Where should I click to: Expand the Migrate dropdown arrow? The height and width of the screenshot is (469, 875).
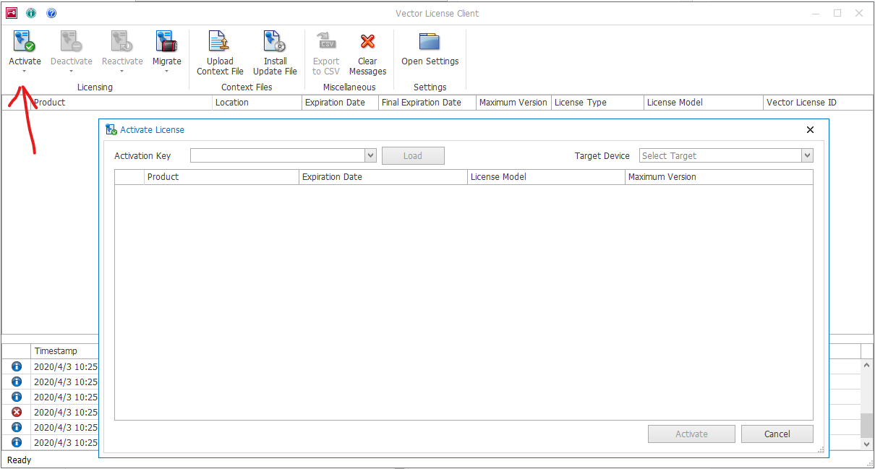[166, 72]
